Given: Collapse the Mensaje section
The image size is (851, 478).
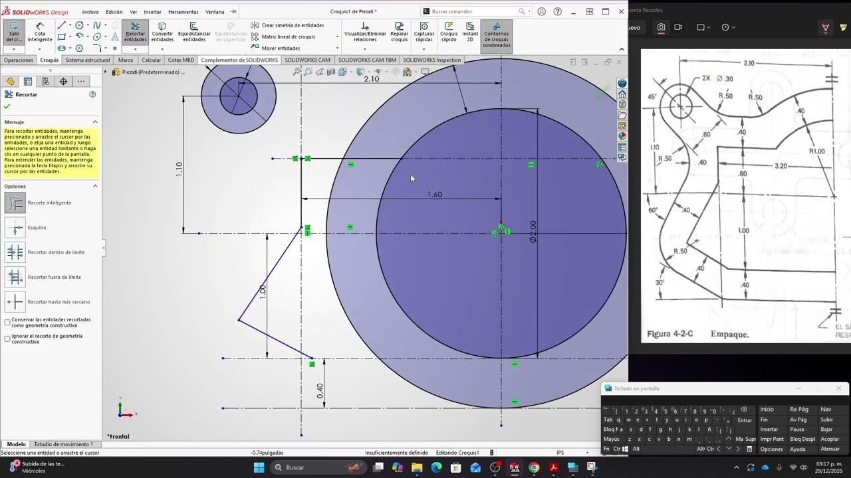Looking at the screenshot, I should 95,122.
